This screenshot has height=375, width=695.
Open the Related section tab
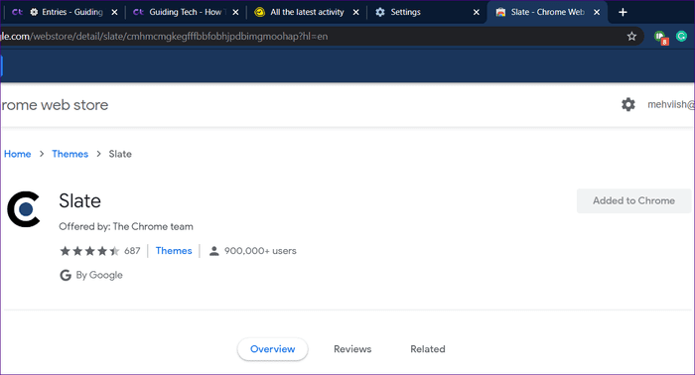(x=428, y=349)
